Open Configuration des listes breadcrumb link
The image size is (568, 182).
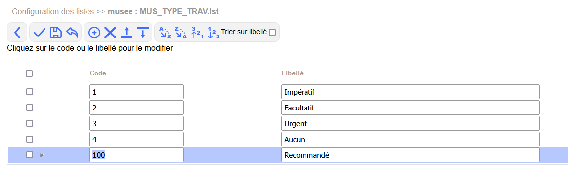point(53,11)
